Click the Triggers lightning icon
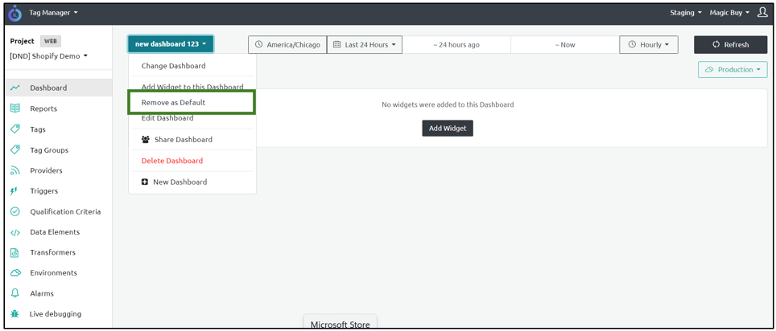Image resolution: width=776 pixels, height=331 pixels. 14,190
